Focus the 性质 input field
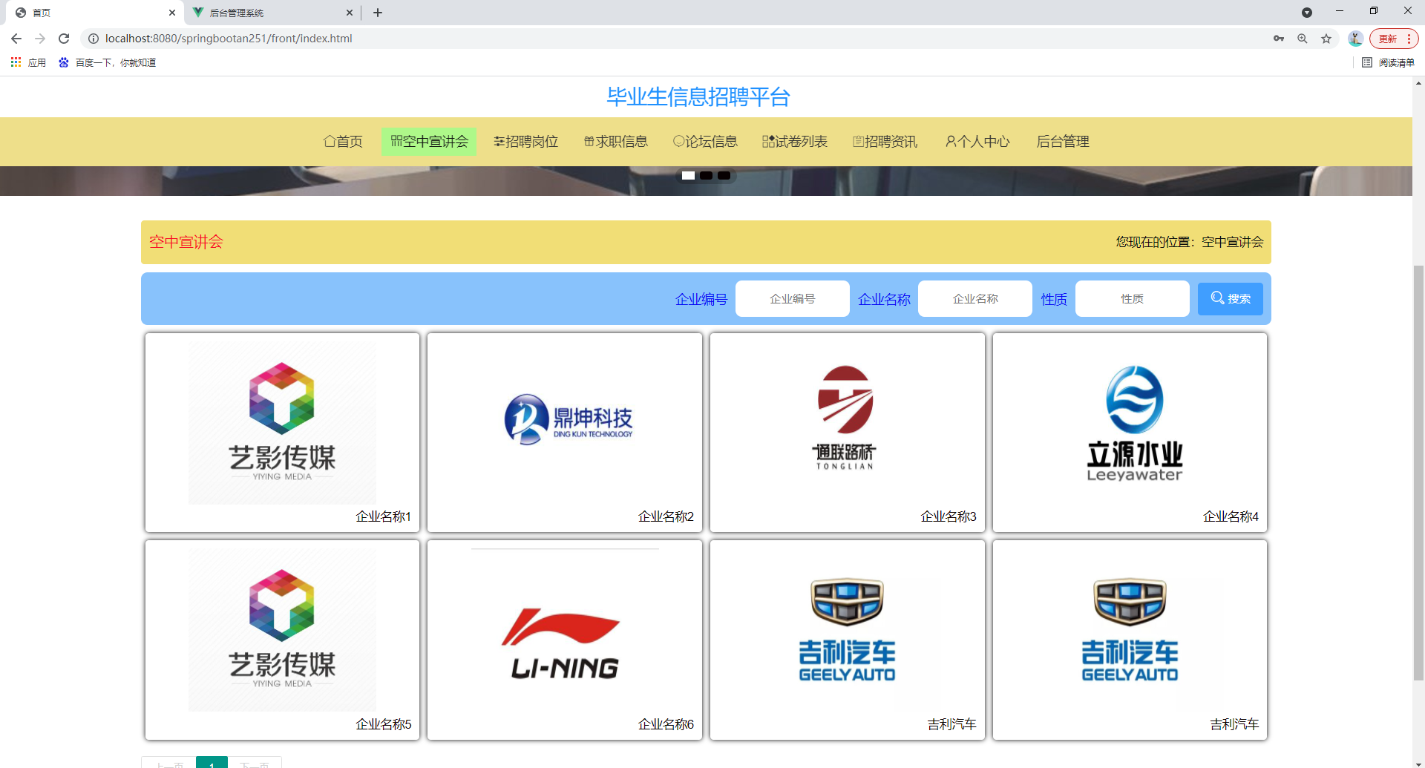Viewport: 1425px width, 768px height. [1133, 299]
